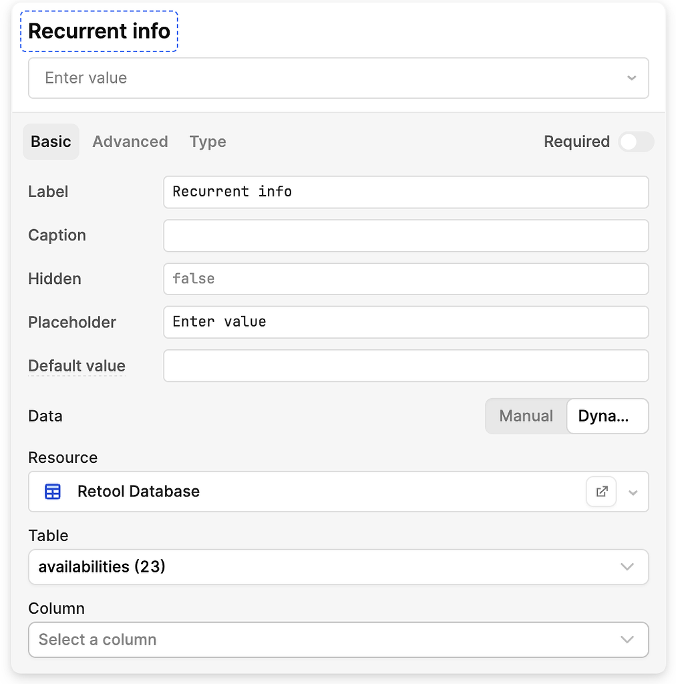Switch to the Advanced tab
The height and width of the screenshot is (684, 676).
coord(130,142)
